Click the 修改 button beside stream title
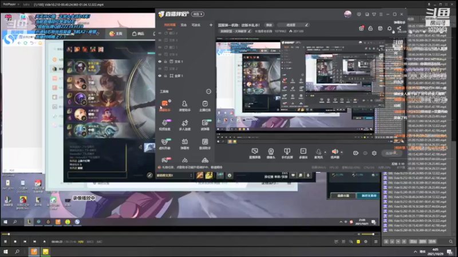The image size is (458, 257). pos(269,25)
